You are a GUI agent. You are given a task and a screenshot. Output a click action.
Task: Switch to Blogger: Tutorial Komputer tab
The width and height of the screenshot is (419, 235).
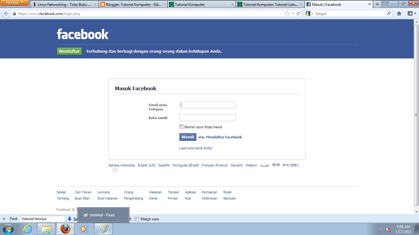(133, 4)
